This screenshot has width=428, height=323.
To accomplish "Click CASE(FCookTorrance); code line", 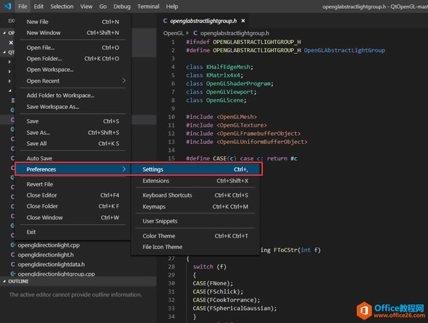I will click(227, 300).
